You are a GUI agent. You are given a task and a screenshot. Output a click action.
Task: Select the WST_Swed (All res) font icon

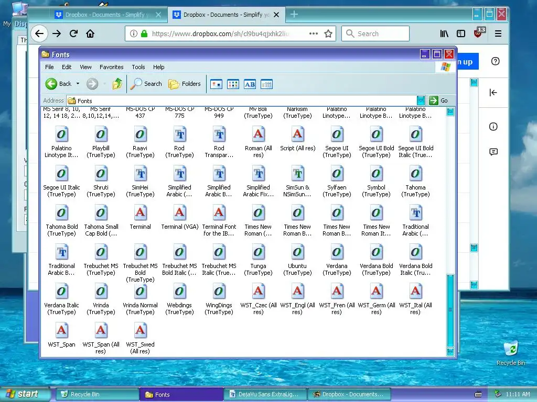[140, 331]
